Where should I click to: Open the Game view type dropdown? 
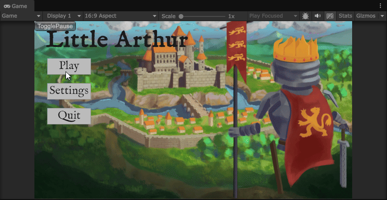coord(21,16)
